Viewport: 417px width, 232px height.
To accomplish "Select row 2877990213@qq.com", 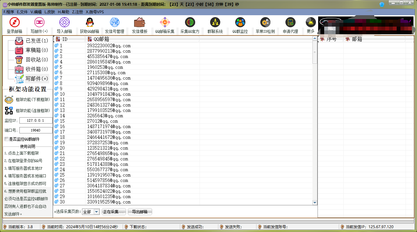I will (183, 51).
